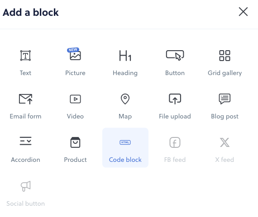Insert a Heading block
This screenshot has width=258, height=217.
coord(125,62)
